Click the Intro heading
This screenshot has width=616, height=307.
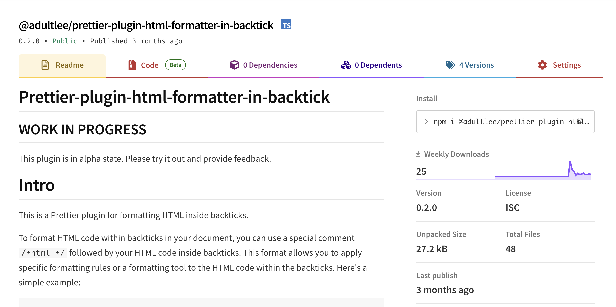(37, 185)
